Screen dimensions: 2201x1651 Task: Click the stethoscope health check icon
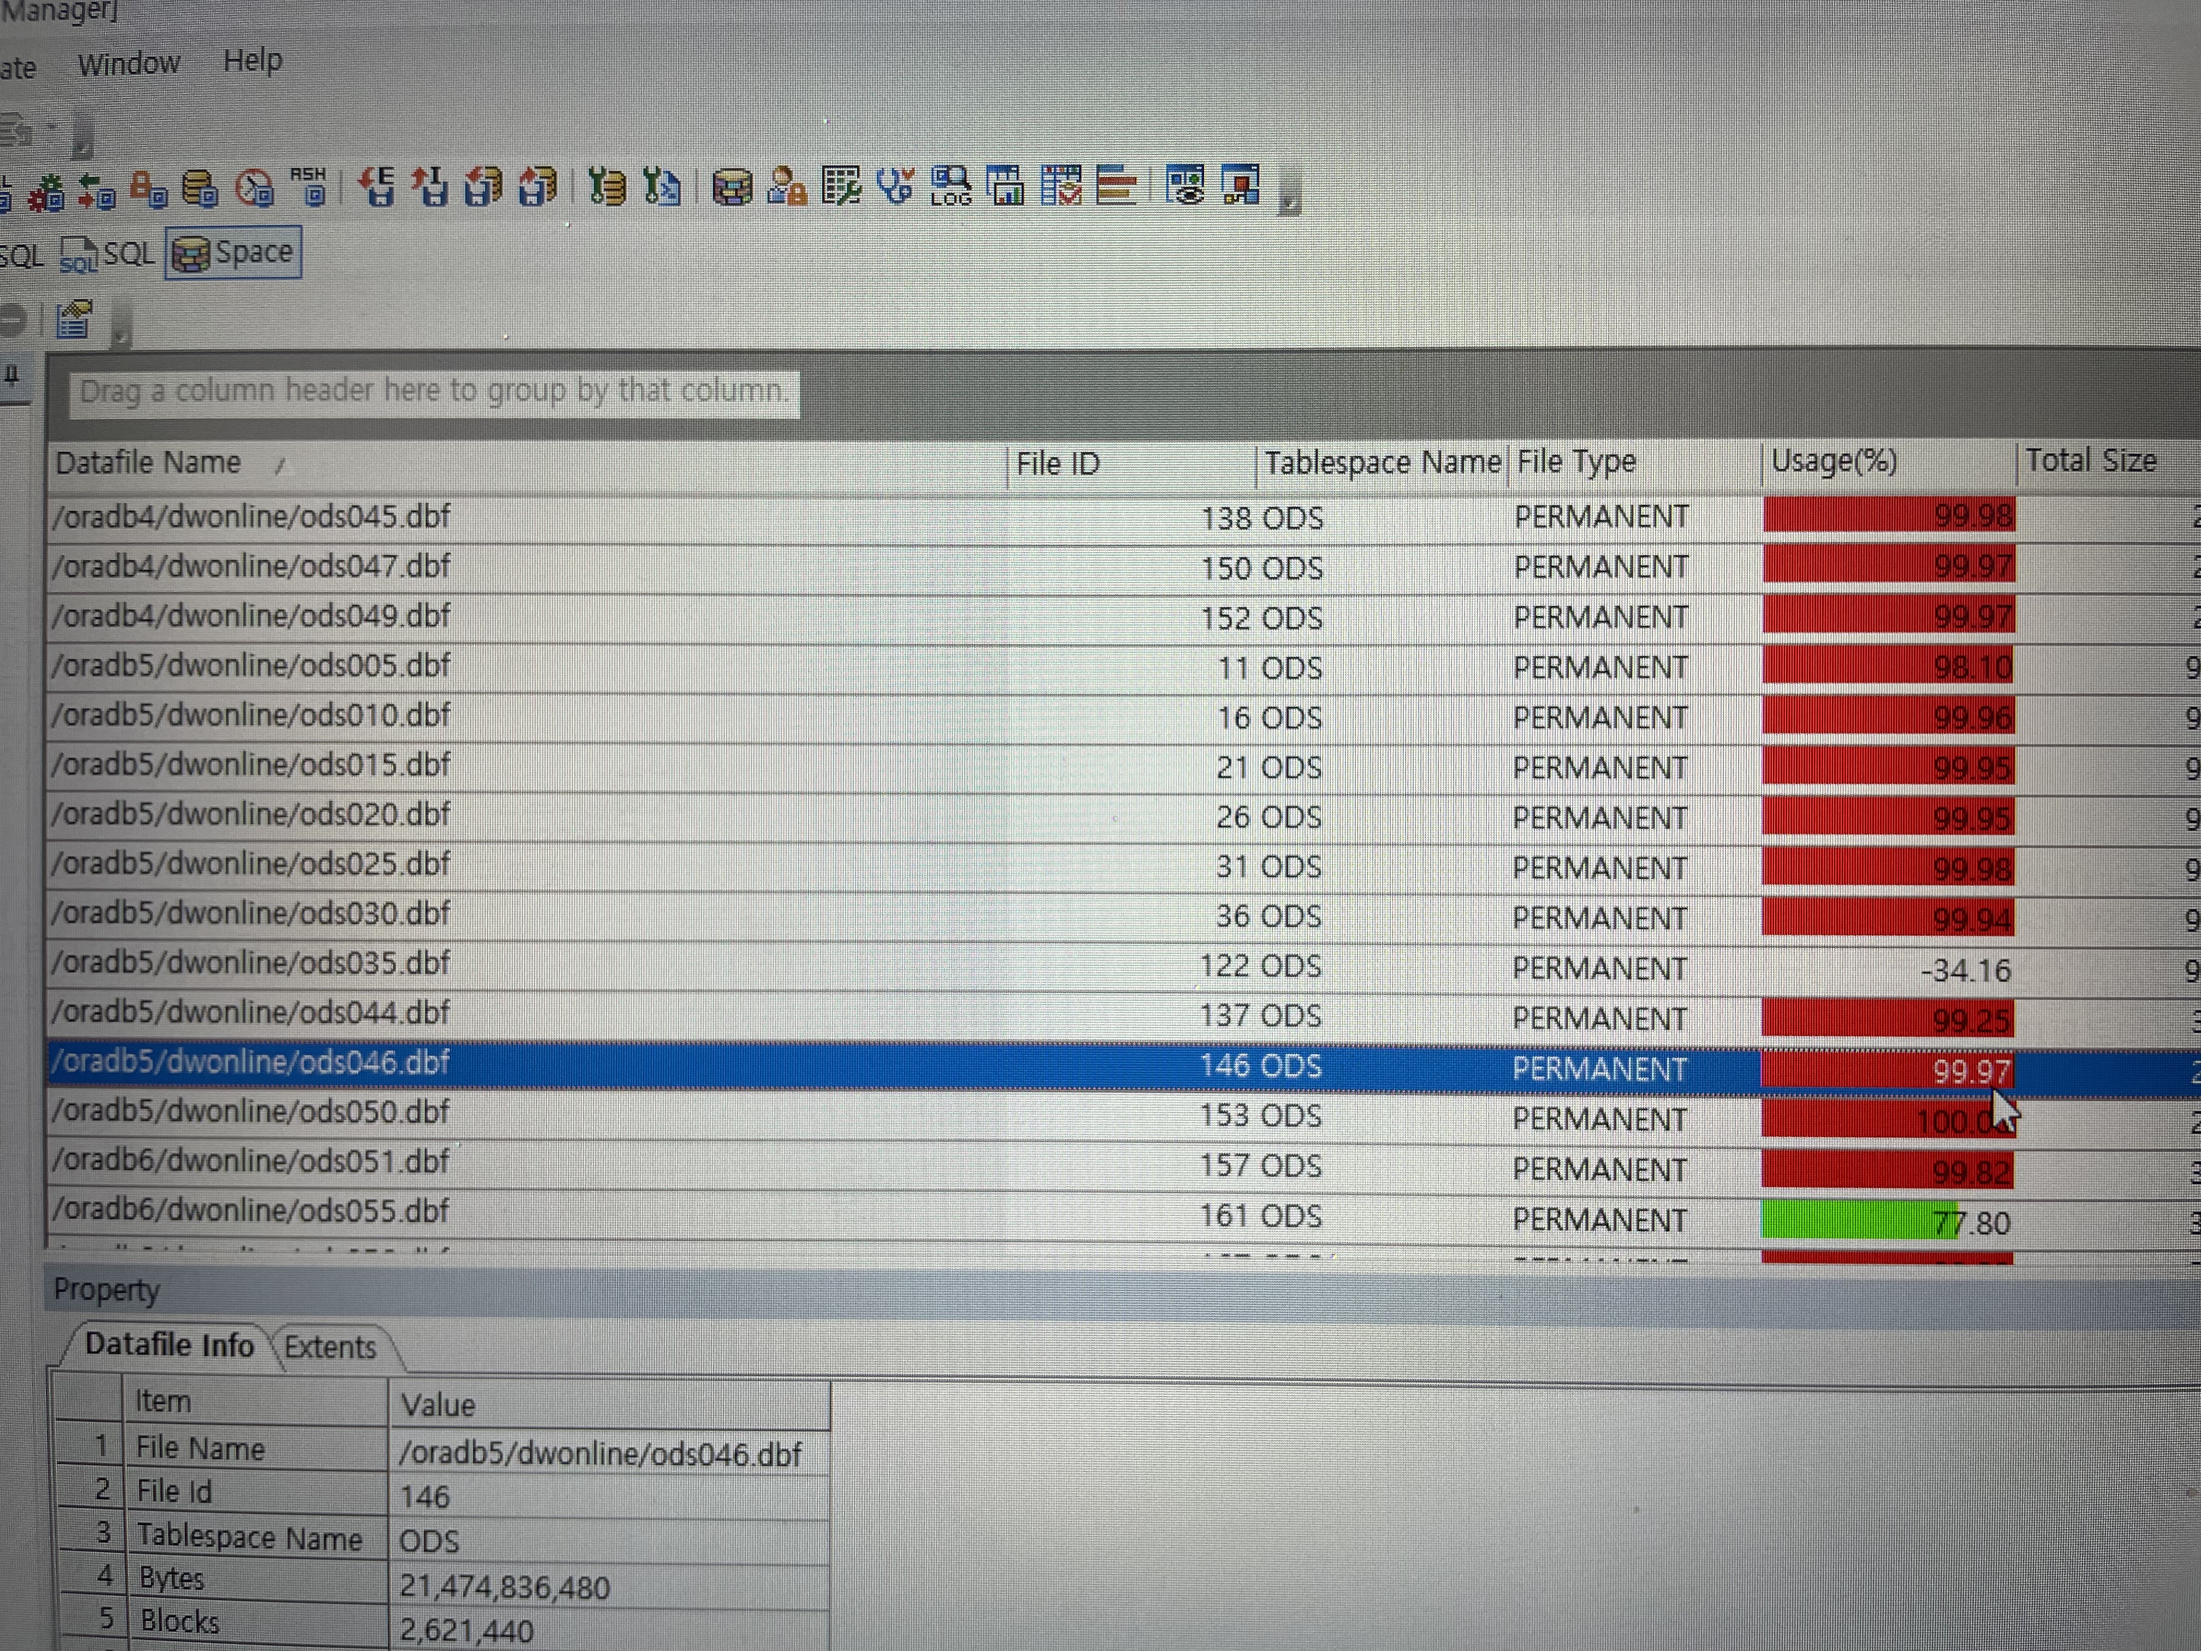click(x=896, y=186)
